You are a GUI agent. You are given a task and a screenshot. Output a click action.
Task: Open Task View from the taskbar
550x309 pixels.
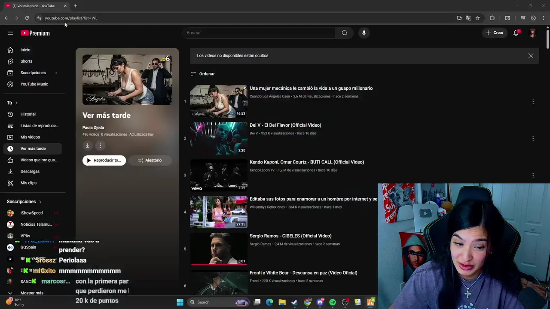point(257,302)
